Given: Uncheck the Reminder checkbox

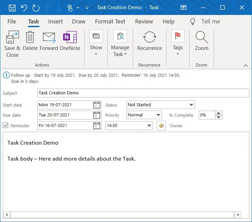Looking at the screenshot, I should 5,125.
